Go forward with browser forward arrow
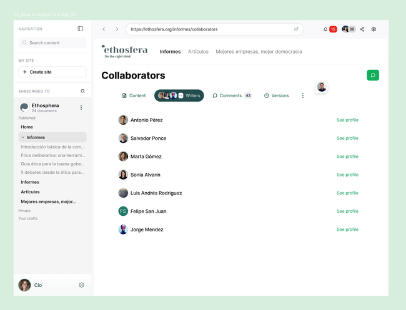The image size is (406, 310). tap(117, 29)
